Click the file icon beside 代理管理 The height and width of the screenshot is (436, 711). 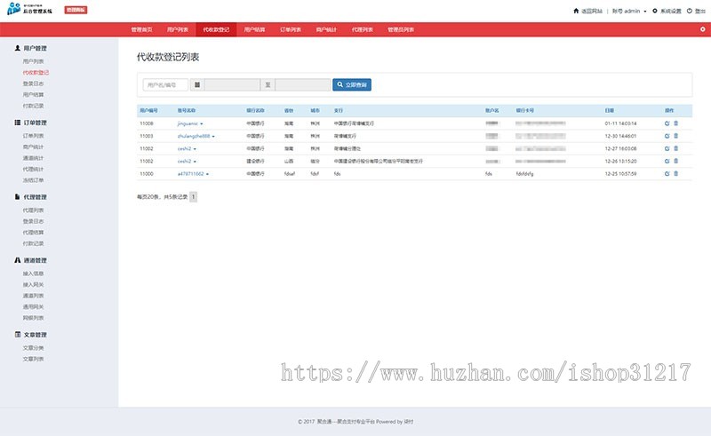click(17, 197)
